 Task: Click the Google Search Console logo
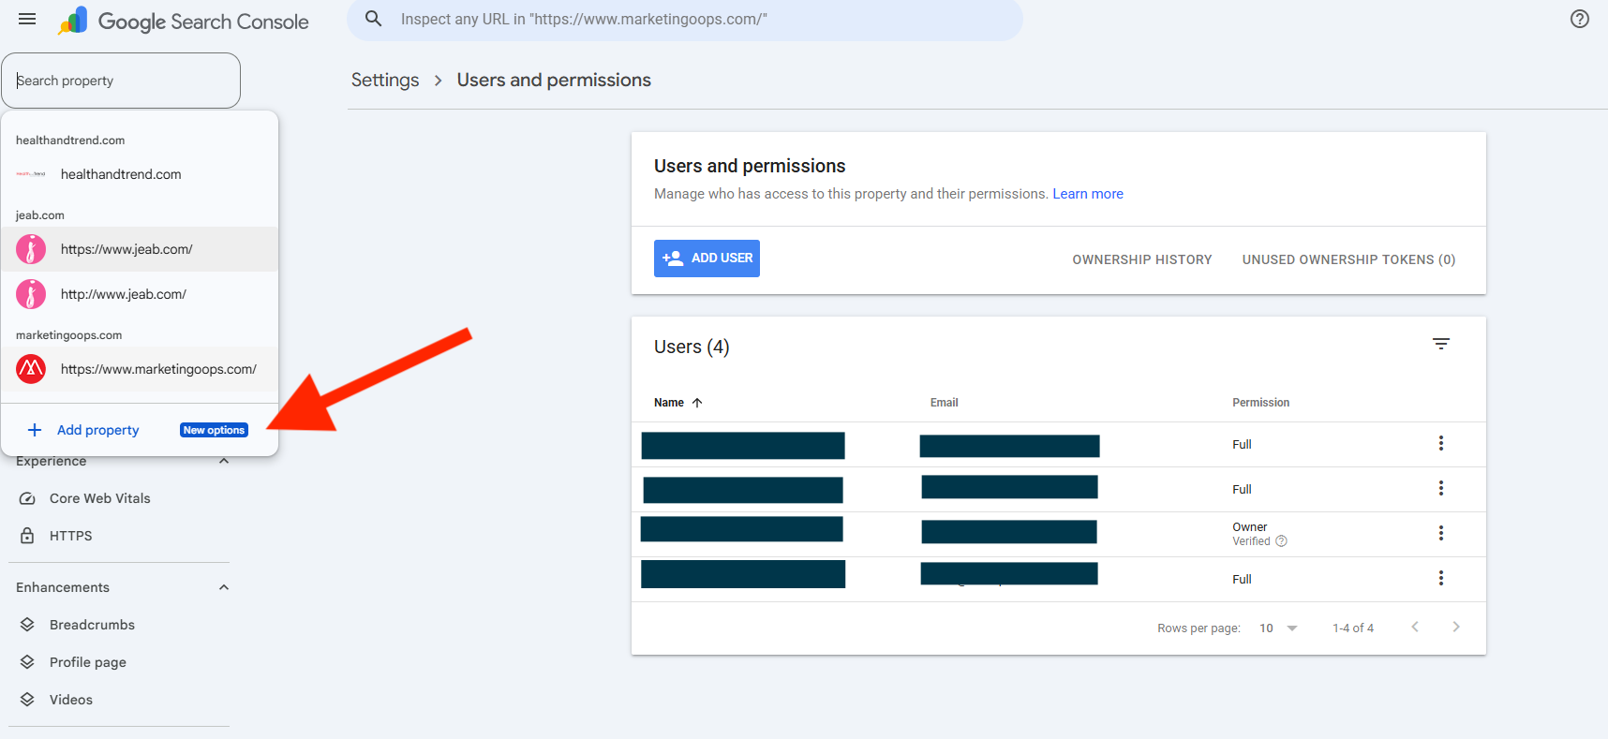pyautogui.click(x=183, y=21)
